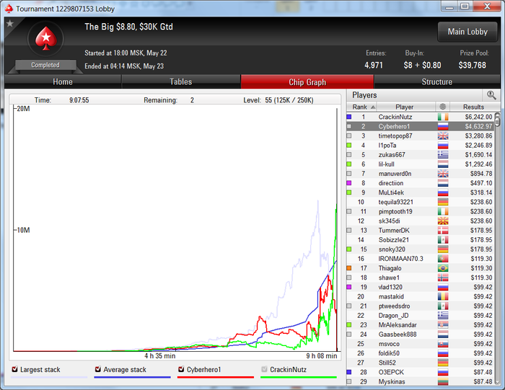Image resolution: width=505 pixels, height=390 pixels.
Task: Click blue color swatch for O3EPCK
Action: point(348,372)
